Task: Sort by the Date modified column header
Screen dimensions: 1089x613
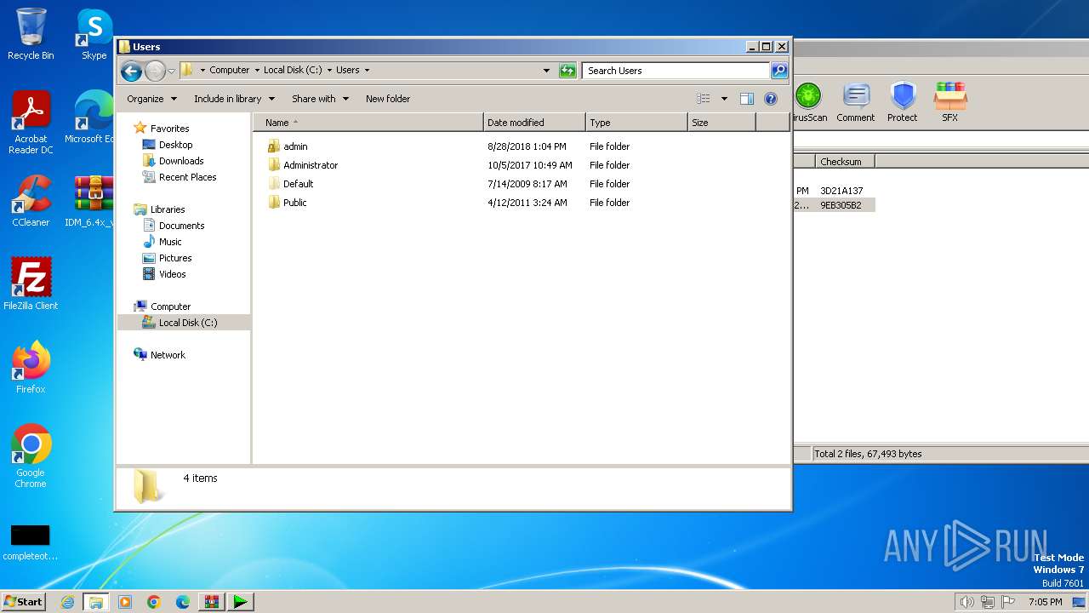Action: [x=534, y=123]
